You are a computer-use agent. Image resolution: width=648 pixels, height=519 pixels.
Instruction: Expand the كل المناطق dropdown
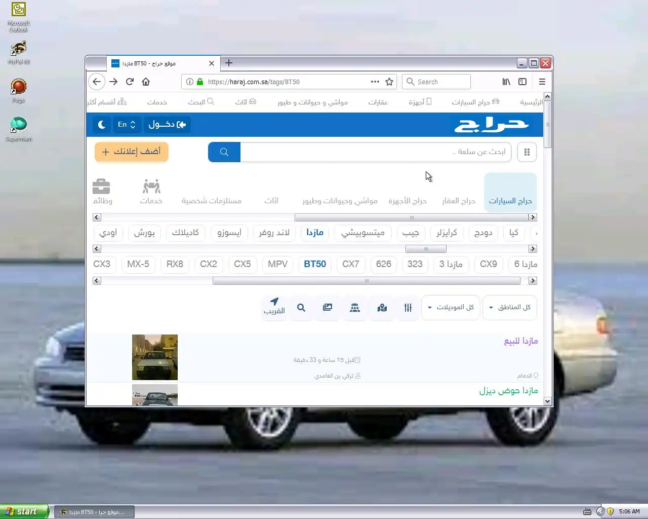[510, 307]
